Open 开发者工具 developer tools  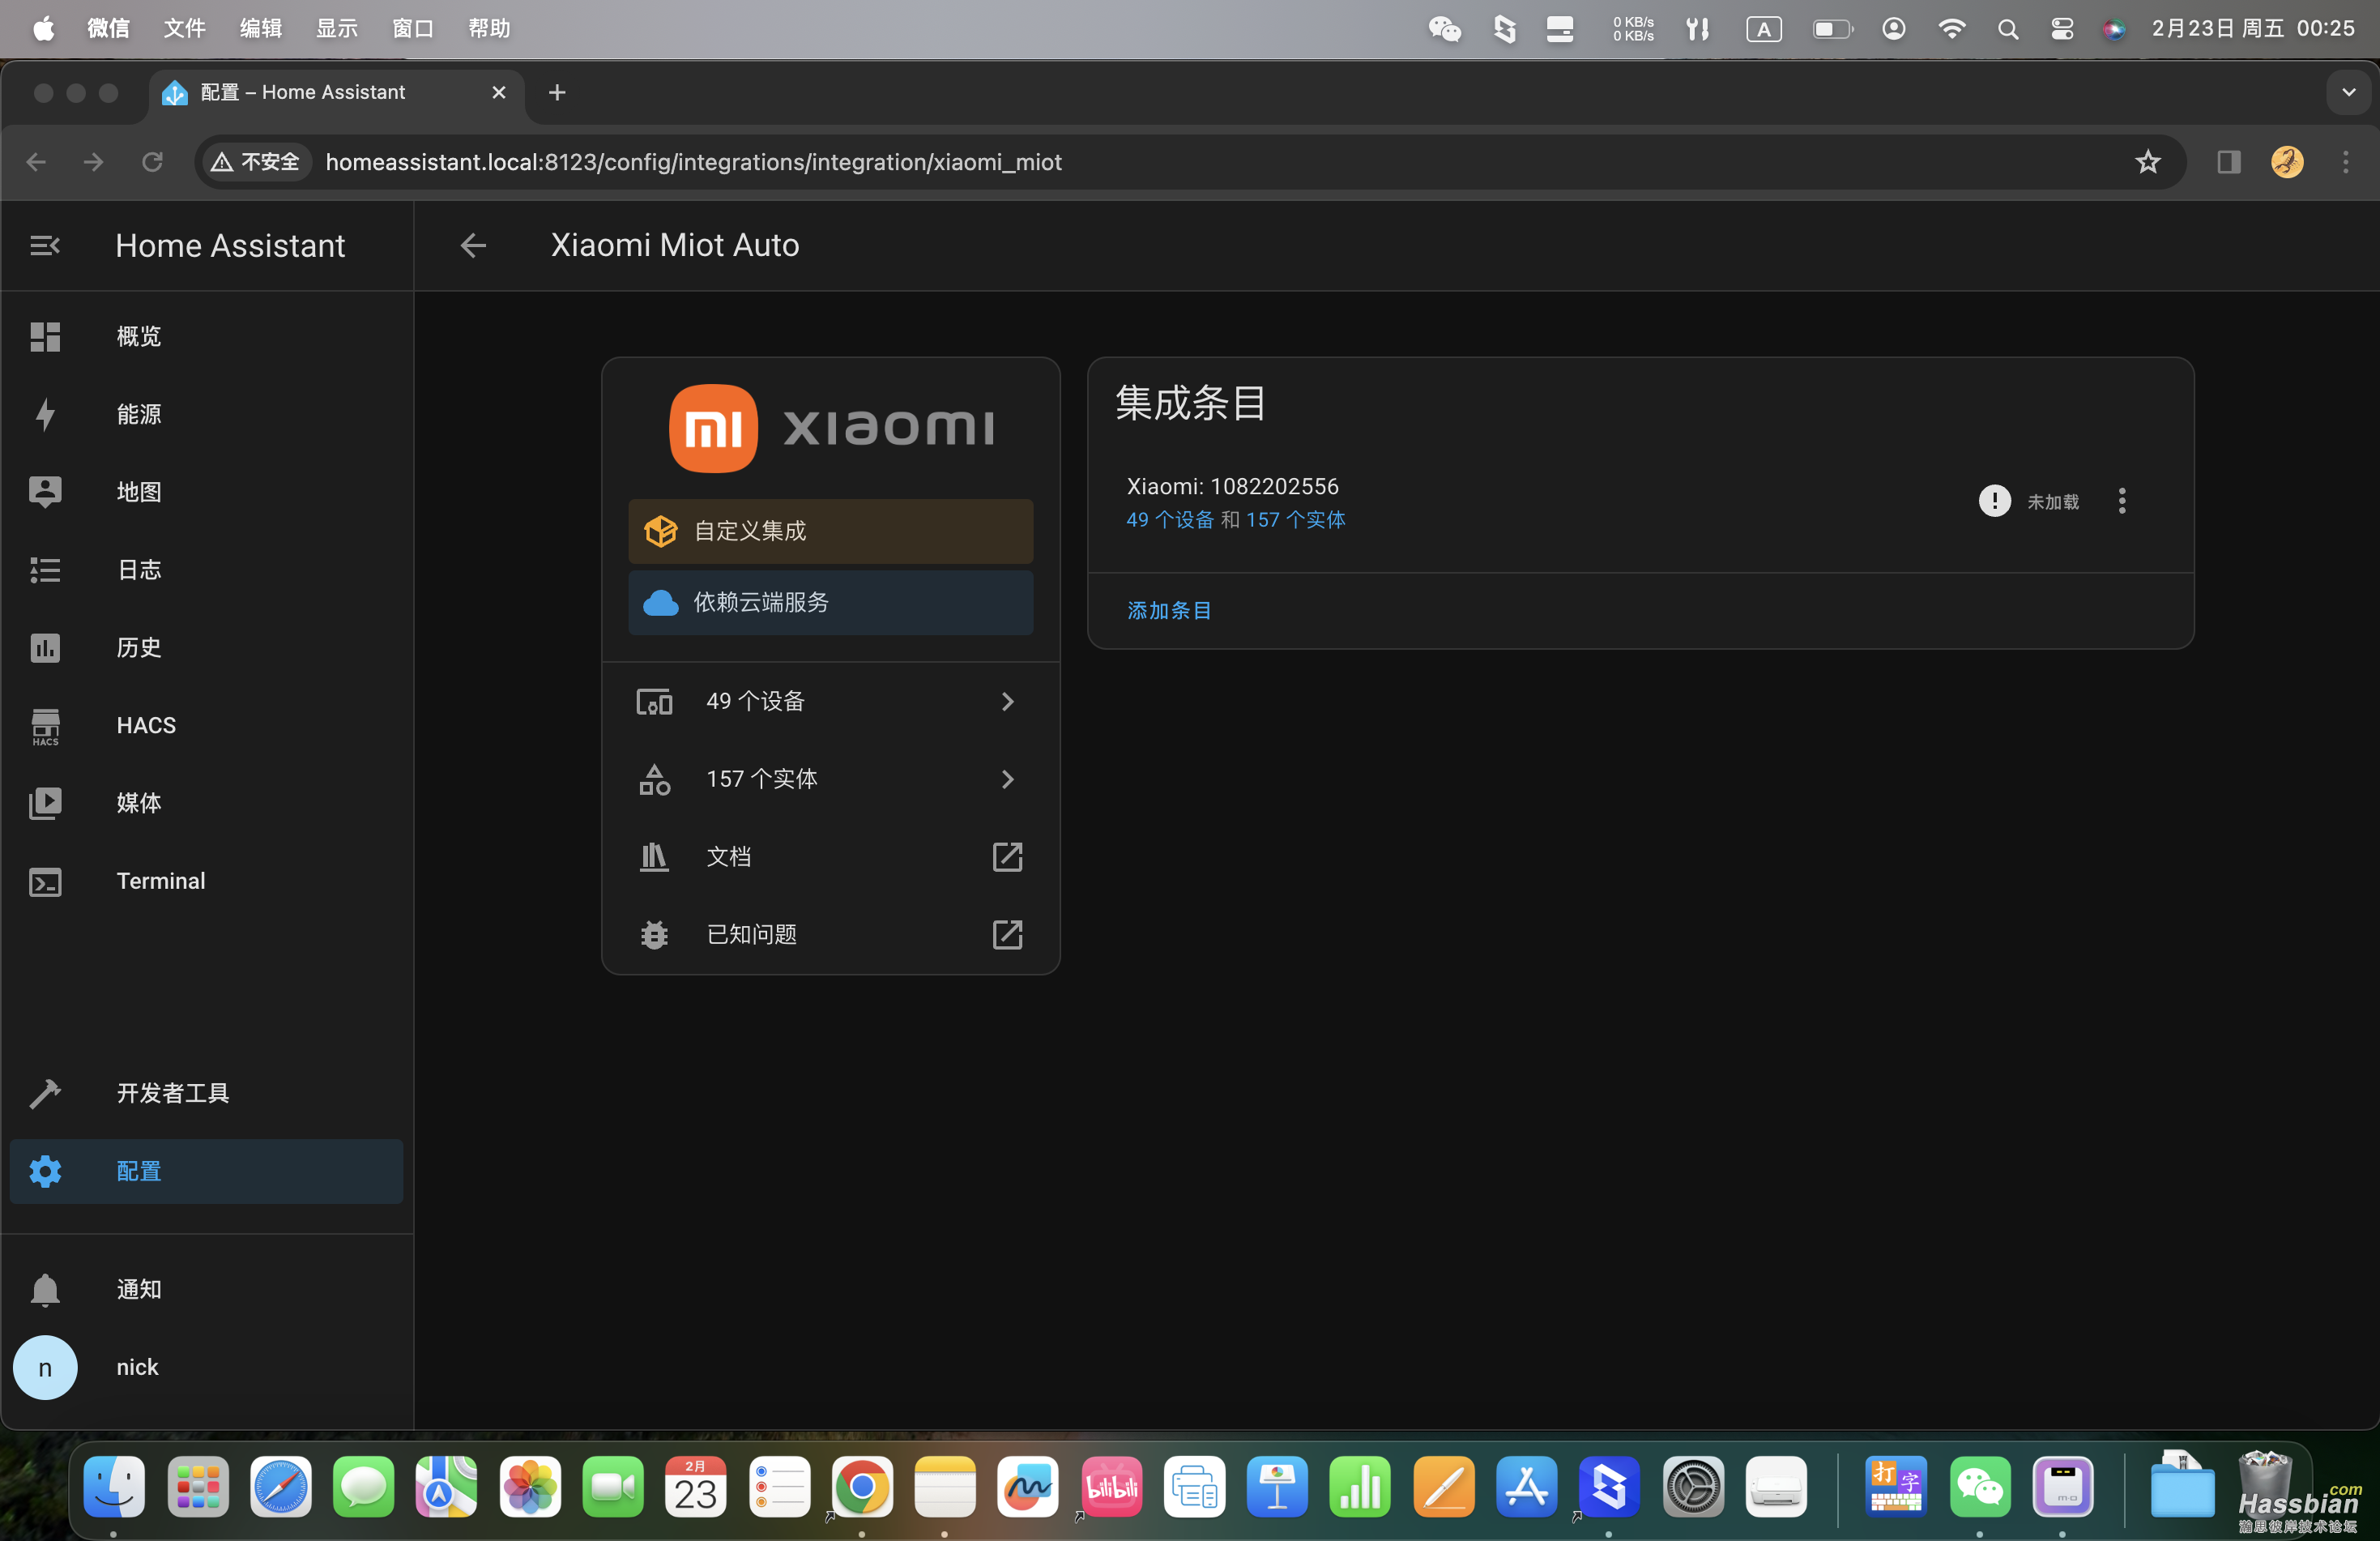(206, 1093)
